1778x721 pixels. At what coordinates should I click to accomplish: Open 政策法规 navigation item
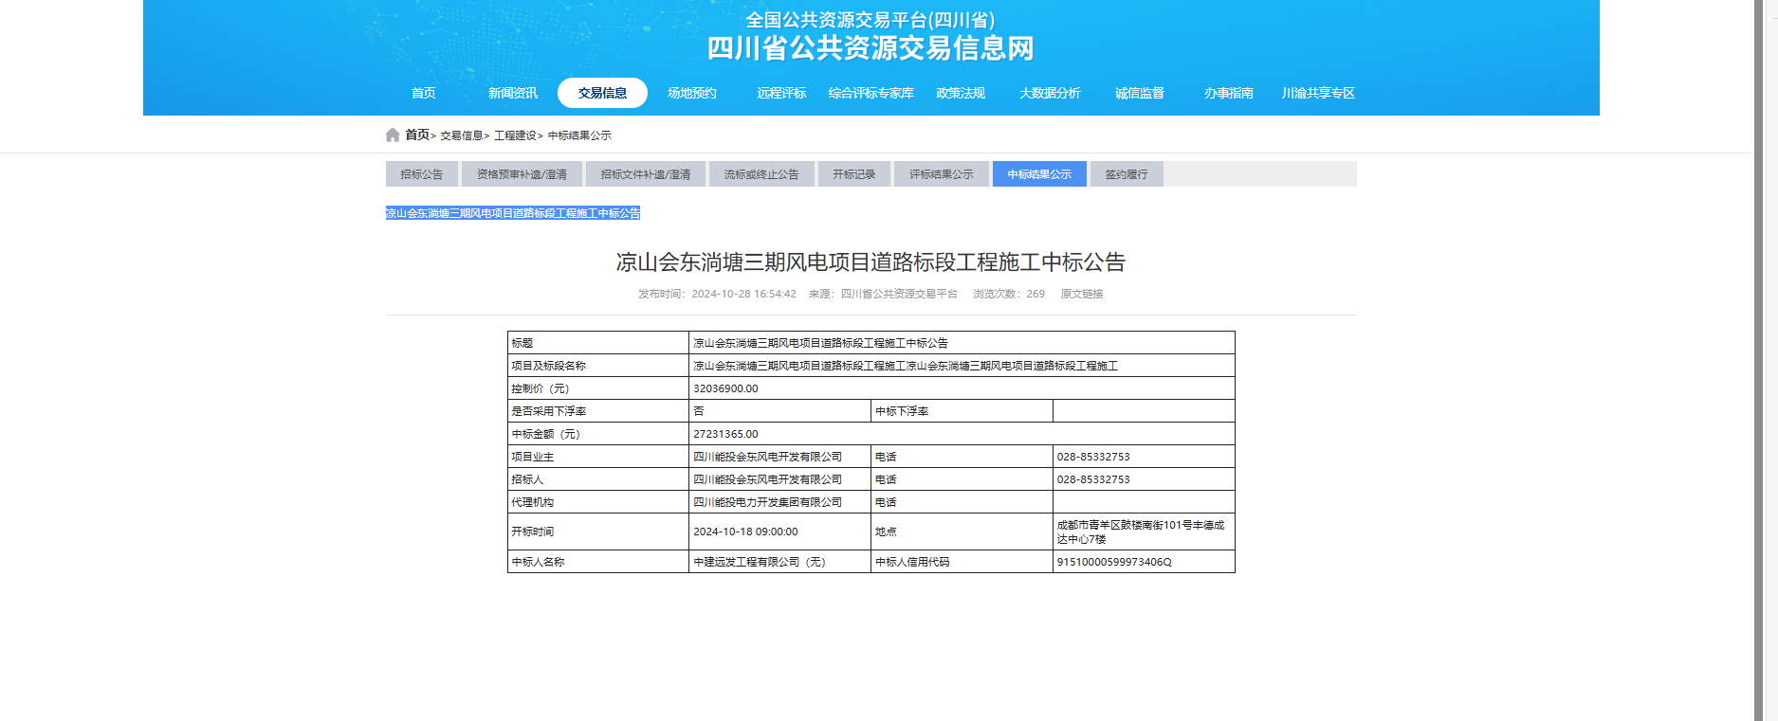click(x=961, y=93)
